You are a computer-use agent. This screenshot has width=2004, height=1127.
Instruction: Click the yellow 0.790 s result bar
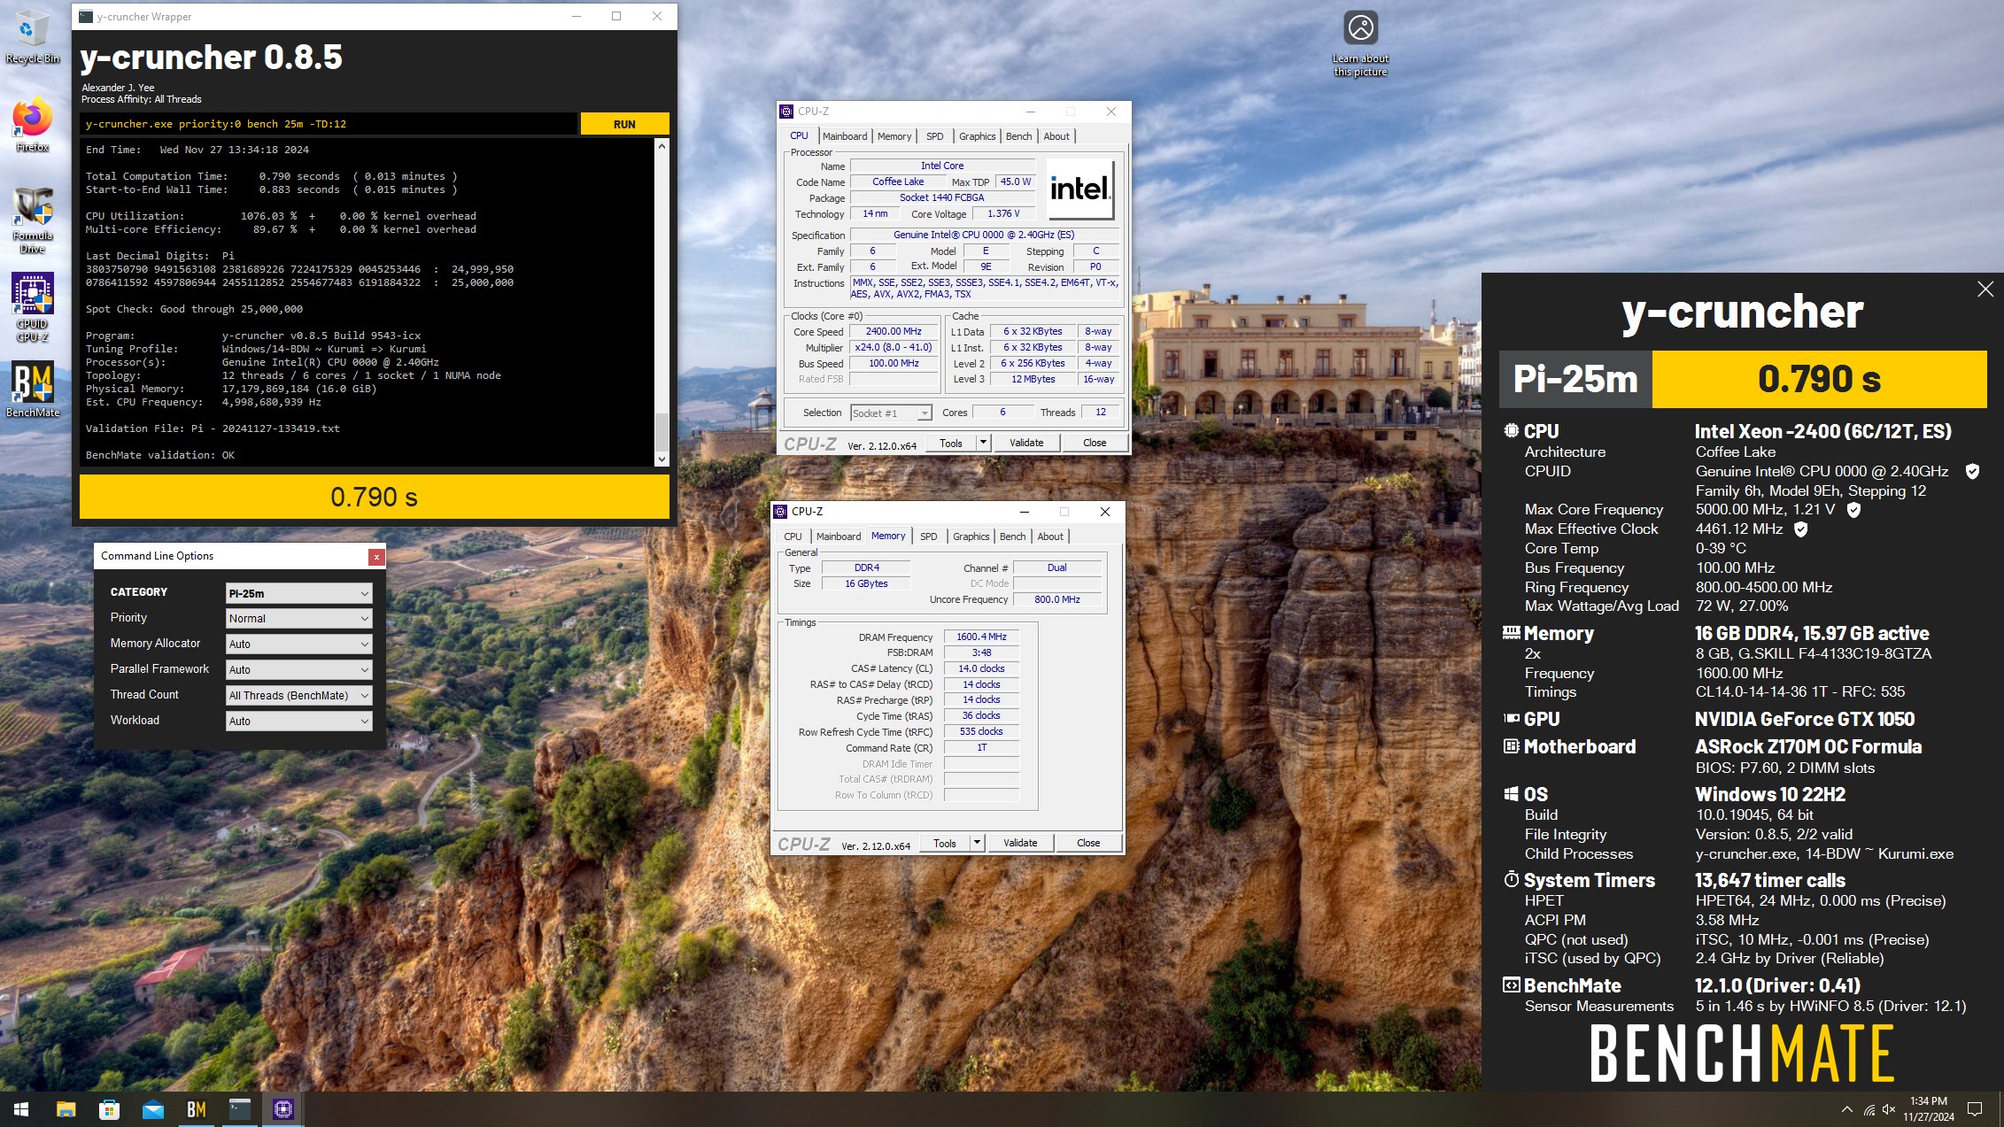click(374, 497)
